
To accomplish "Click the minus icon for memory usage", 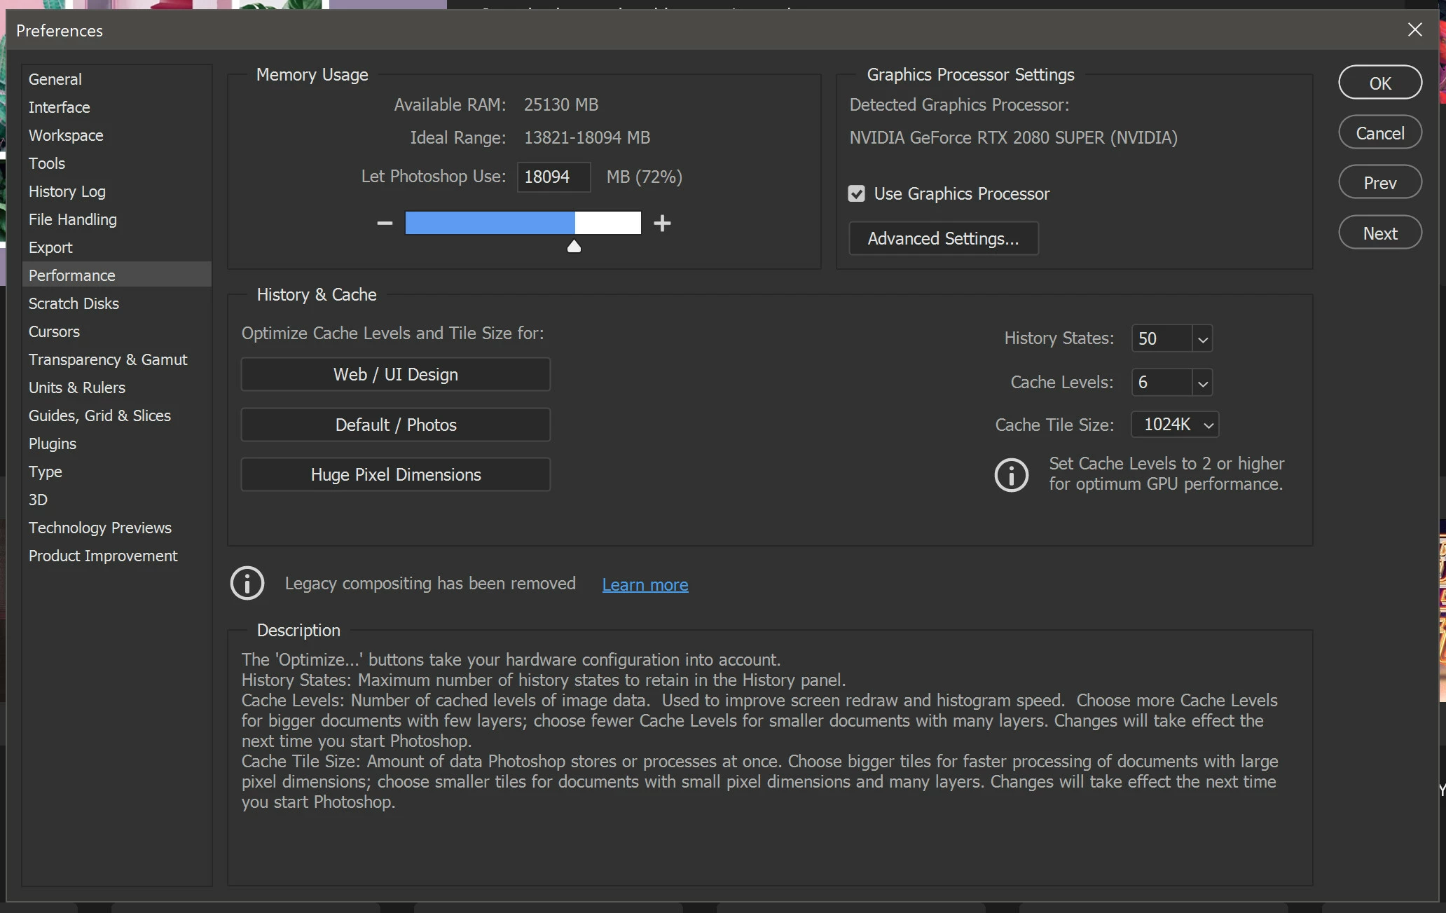I will pos(385,224).
